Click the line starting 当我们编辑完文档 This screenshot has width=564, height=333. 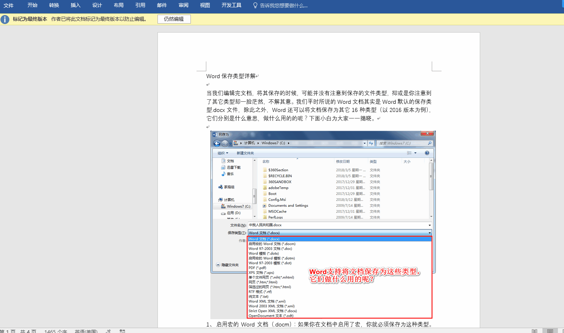pos(319,93)
